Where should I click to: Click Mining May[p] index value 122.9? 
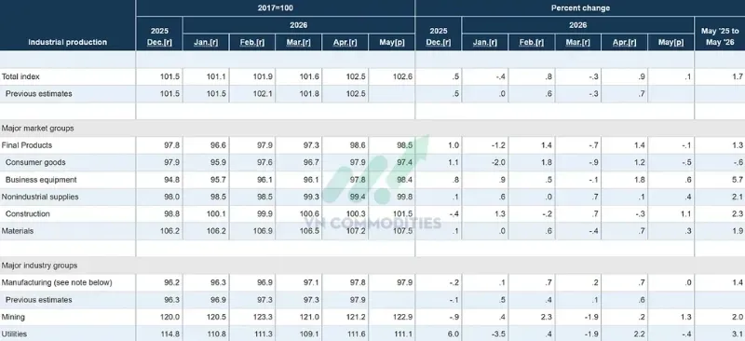click(x=402, y=317)
